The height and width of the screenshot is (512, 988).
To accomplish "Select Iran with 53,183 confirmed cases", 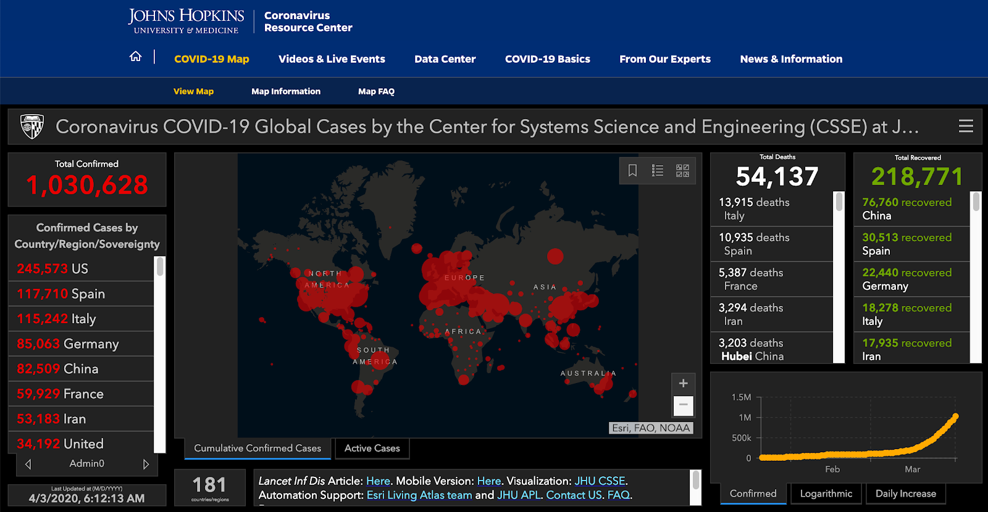I will [81, 419].
